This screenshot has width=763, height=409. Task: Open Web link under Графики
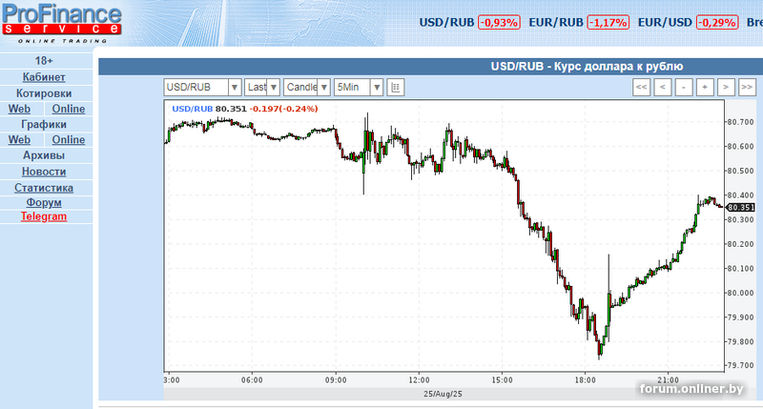pyautogui.click(x=19, y=140)
